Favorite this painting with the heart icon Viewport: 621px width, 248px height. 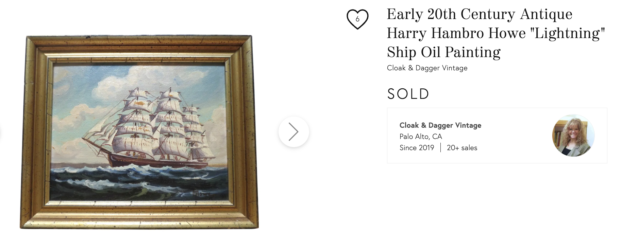tap(357, 19)
